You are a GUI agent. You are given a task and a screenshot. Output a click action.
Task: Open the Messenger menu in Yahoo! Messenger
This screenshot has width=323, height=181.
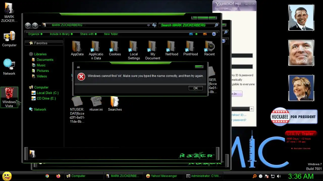(221, 9)
